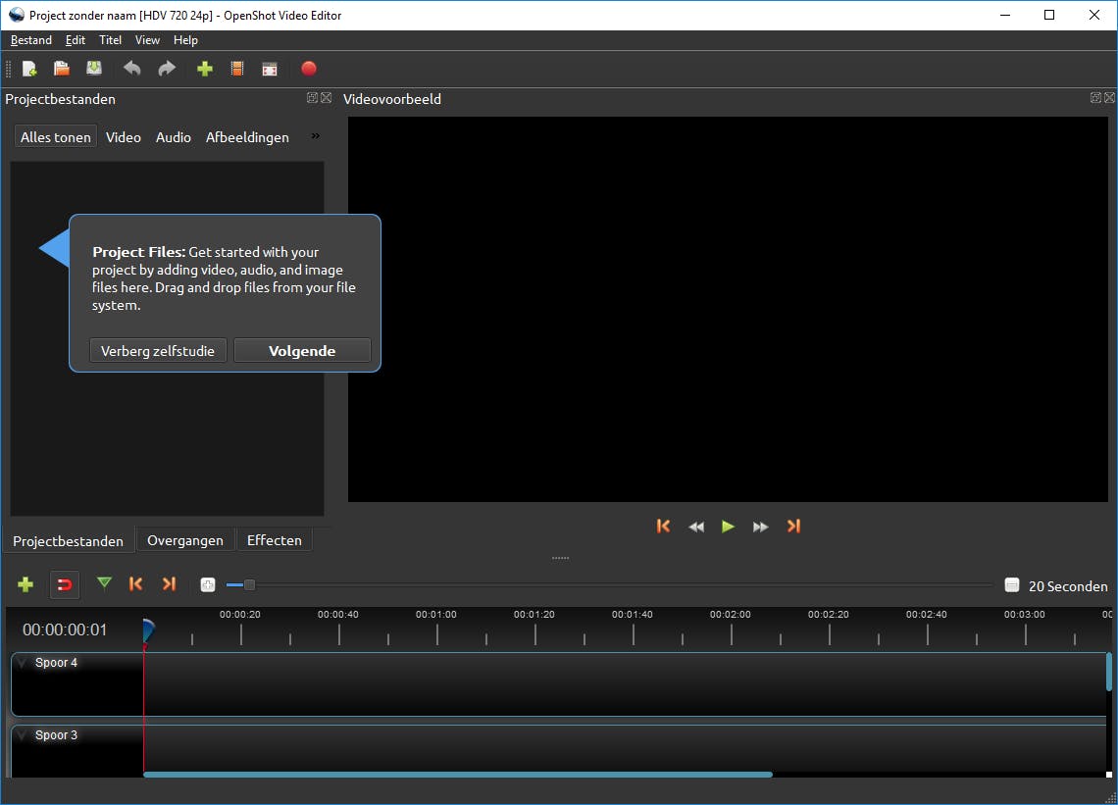The height and width of the screenshot is (805, 1118).
Task: Open the Choose Profile filmstrip icon
Action: tap(236, 69)
